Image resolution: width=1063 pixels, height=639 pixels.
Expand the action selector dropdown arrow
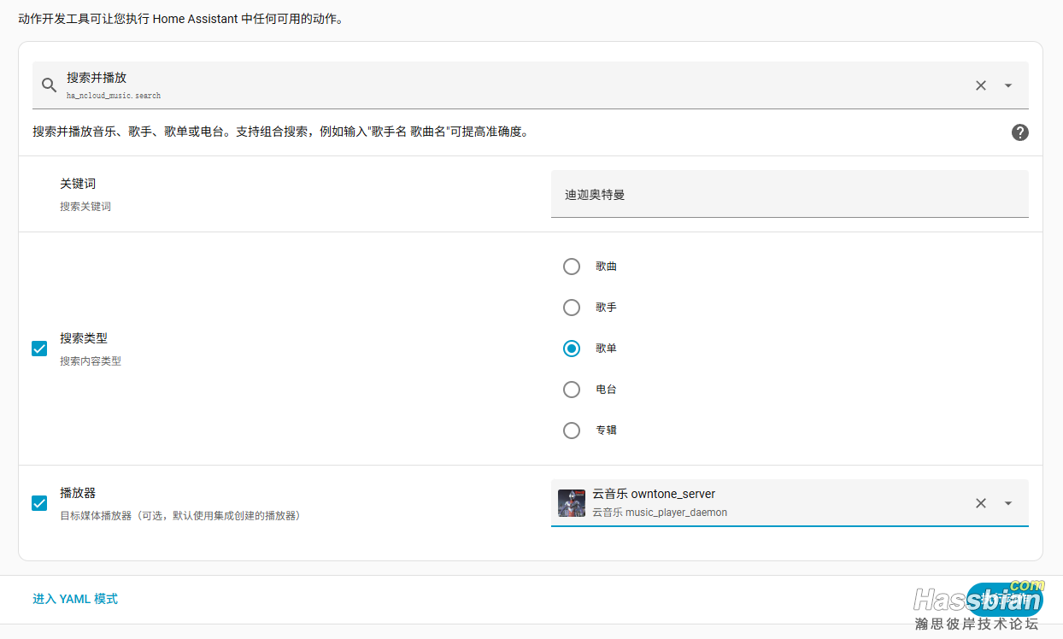click(x=1008, y=85)
